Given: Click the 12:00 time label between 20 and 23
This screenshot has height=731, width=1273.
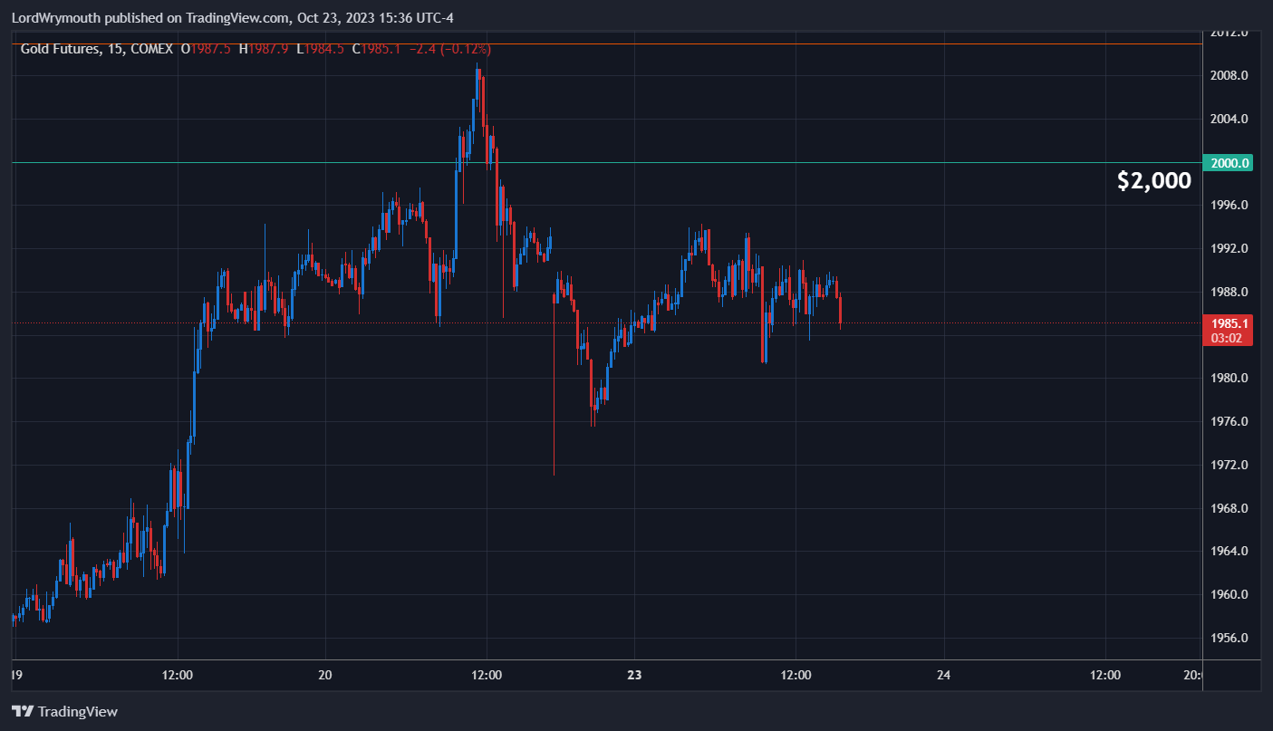Looking at the screenshot, I should click(487, 675).
